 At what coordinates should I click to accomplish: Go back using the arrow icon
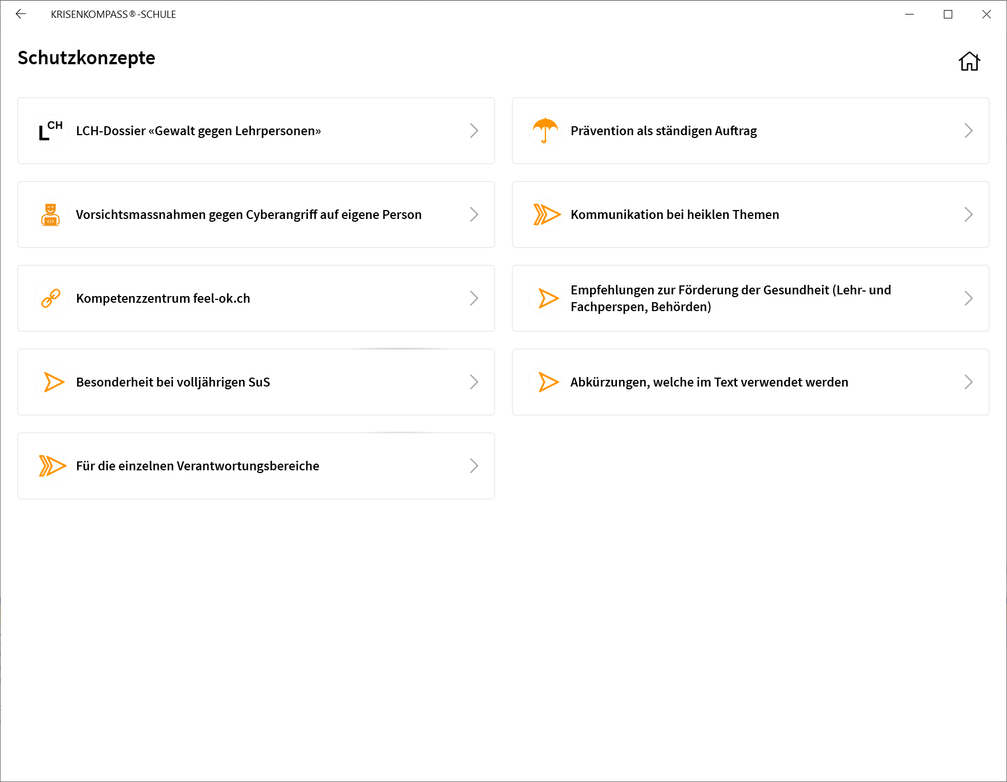(x=21, y=14)
